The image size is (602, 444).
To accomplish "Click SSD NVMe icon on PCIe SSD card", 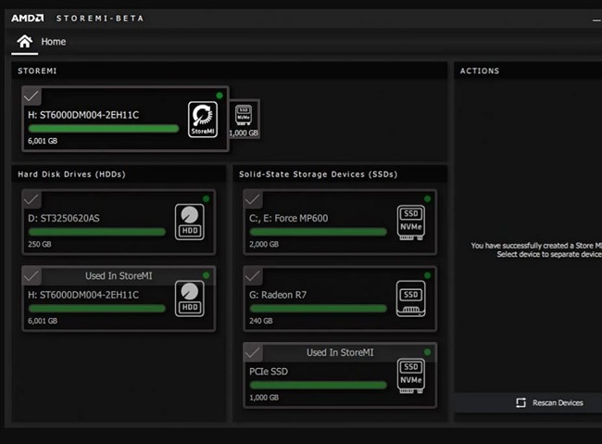I will point(411,375).
